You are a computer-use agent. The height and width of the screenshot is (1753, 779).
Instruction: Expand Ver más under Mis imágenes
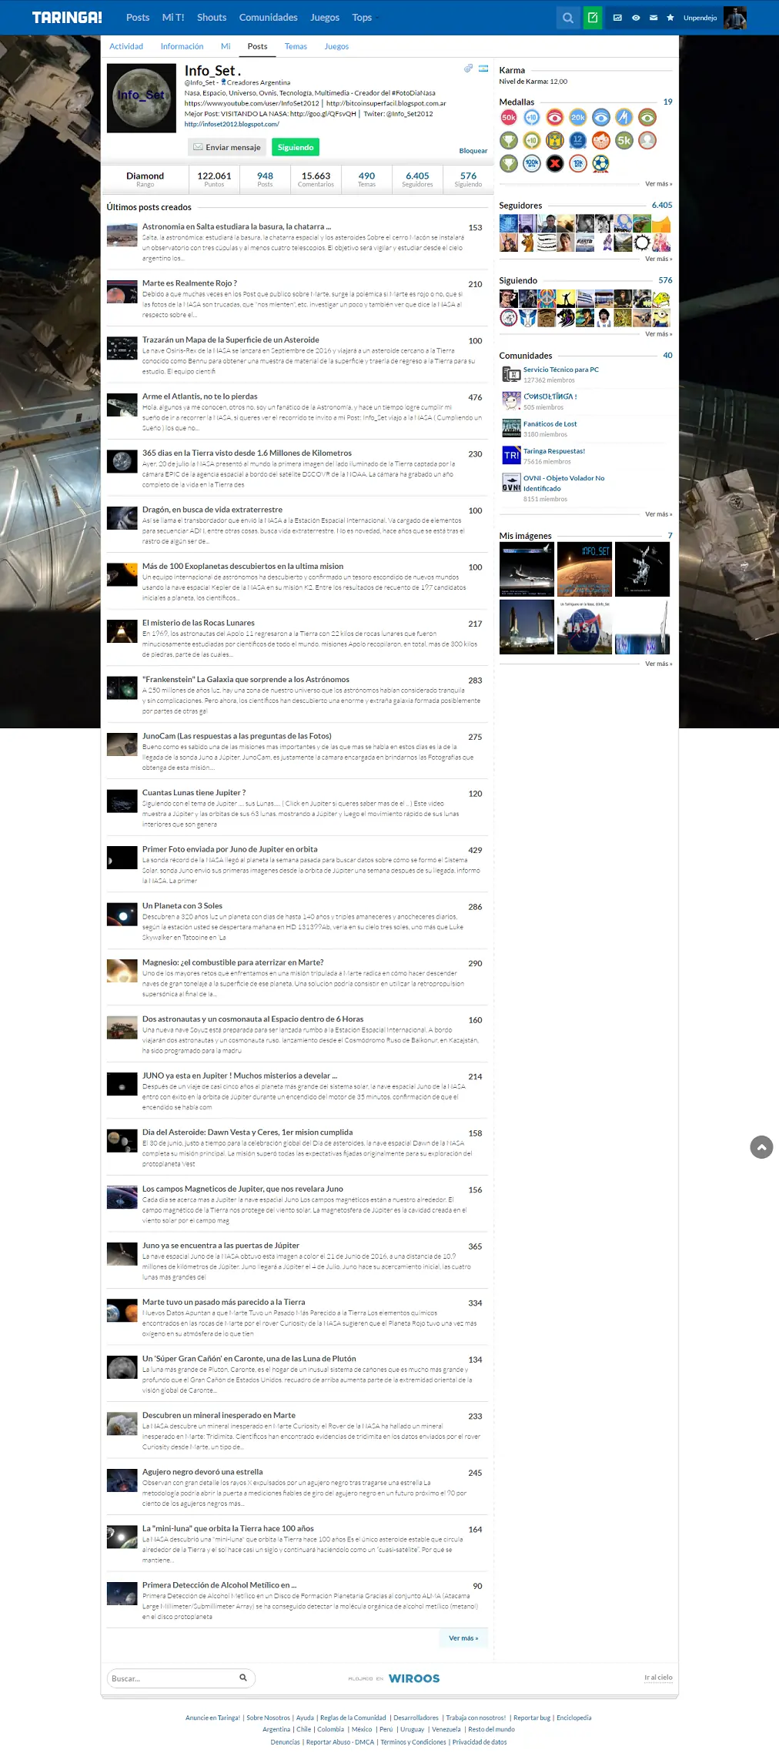coord(658,664)
